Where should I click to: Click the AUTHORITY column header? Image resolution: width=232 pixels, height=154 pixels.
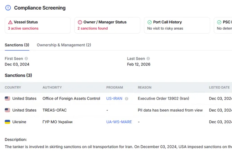pos(52,88)
